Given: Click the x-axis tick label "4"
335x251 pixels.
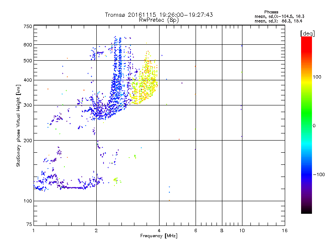Looking at the screenshot, I should coord(159,231).
